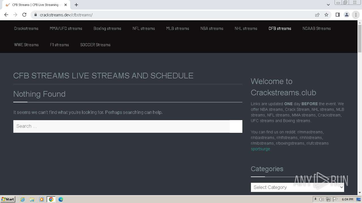Follow the sportsurge link
Viewport: 362px width, 203px height.
point(260,149)
